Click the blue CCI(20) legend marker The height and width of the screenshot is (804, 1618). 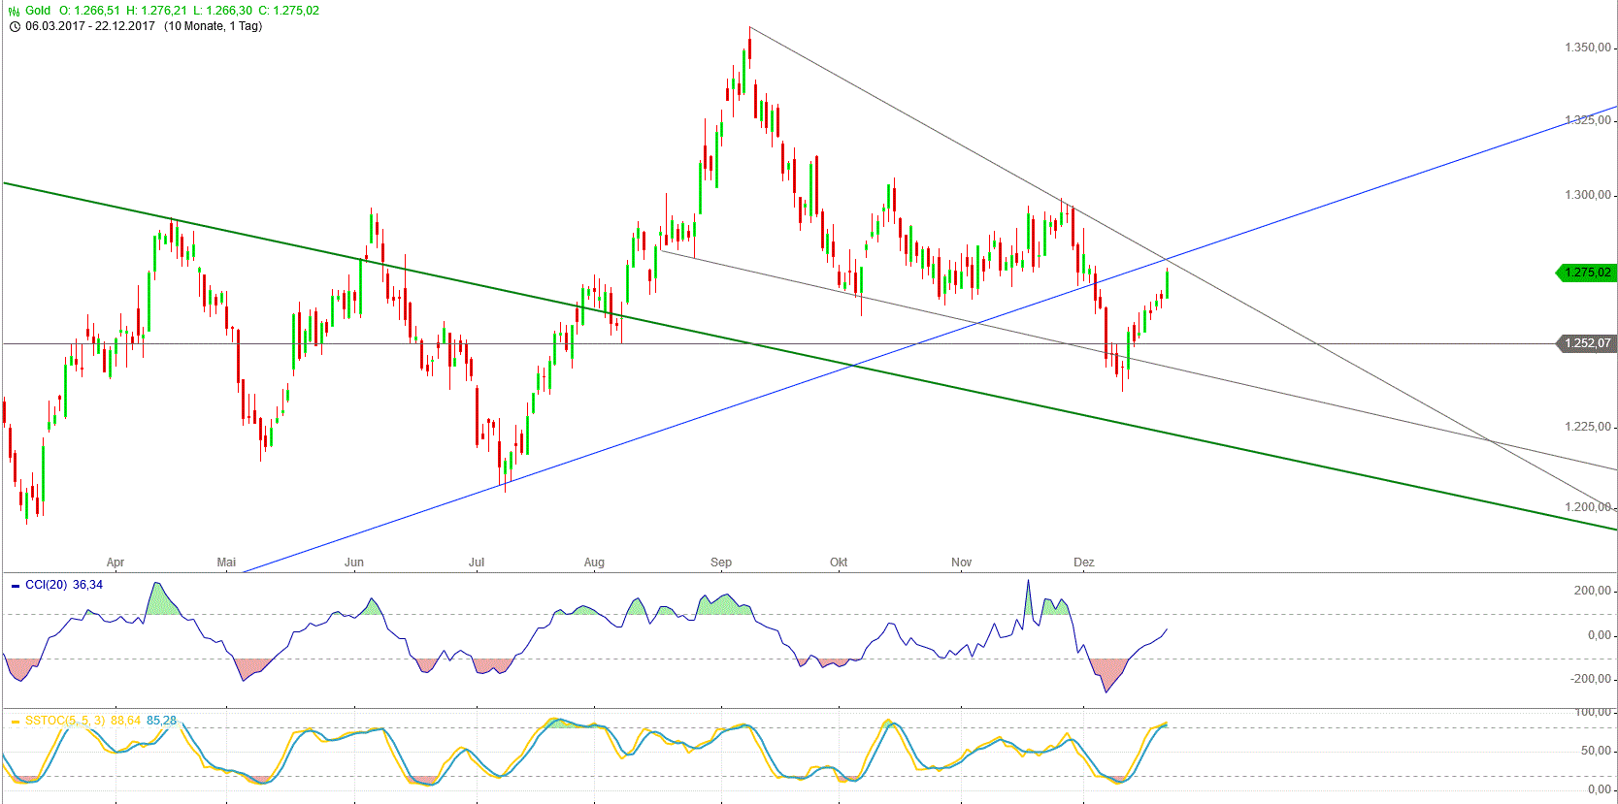[x=15, y=586]
